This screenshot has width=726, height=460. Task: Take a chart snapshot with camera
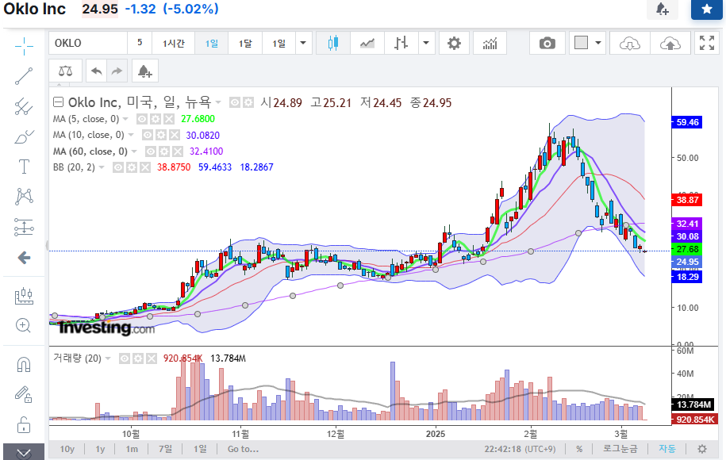547,44
